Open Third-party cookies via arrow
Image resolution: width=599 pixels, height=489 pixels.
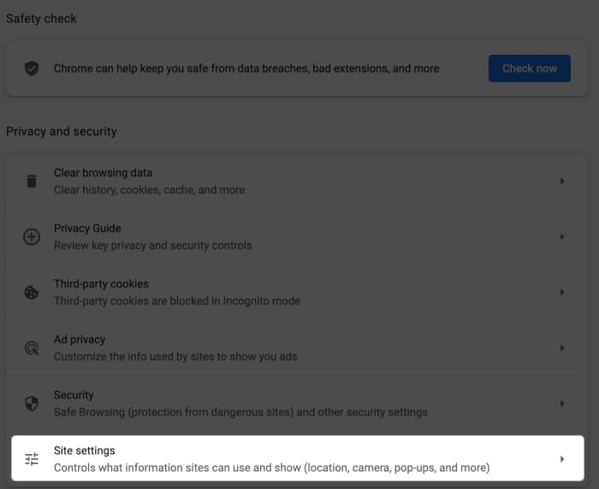(562, 292)
